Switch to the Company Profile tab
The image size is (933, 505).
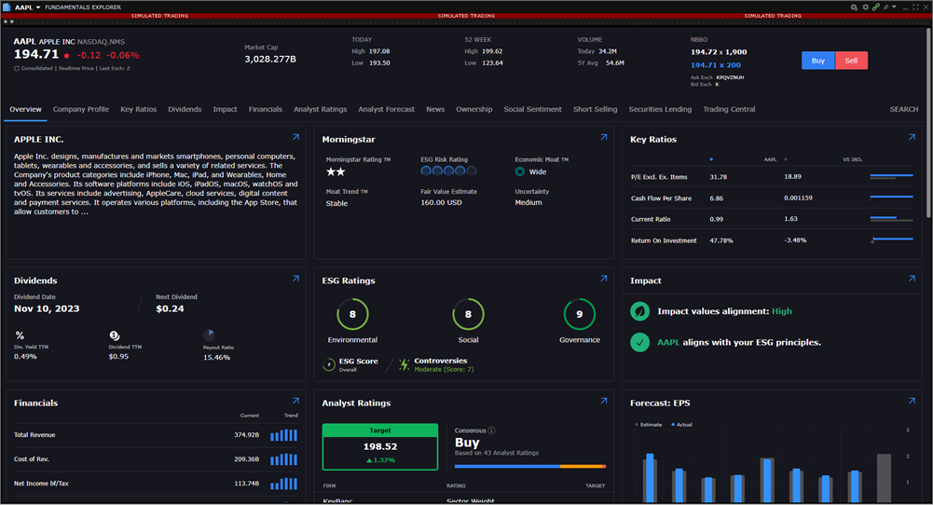point(81,109)
